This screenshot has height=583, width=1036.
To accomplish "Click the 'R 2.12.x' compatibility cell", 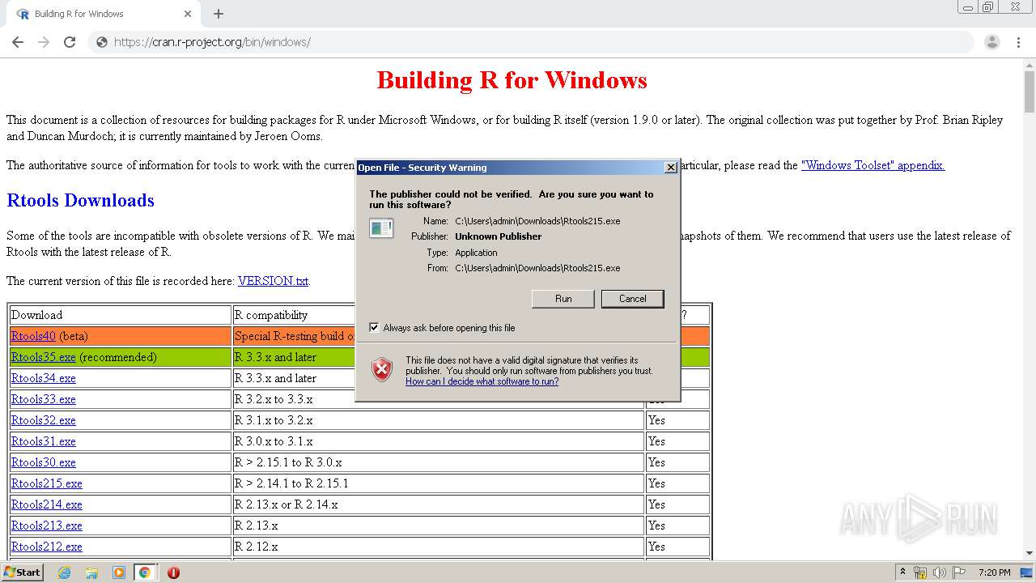I will [x=438, y=547].
